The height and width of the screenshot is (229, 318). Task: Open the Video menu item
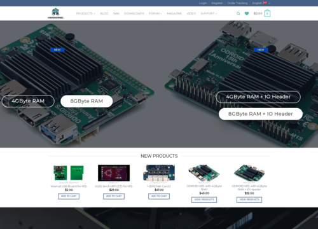tap(191, 13)
